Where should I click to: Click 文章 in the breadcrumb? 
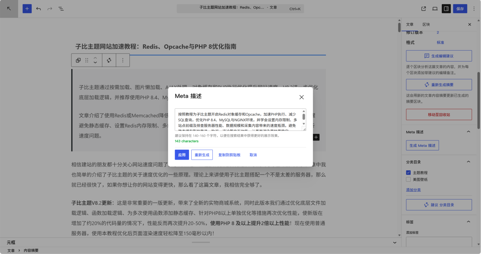click(11, 251)
